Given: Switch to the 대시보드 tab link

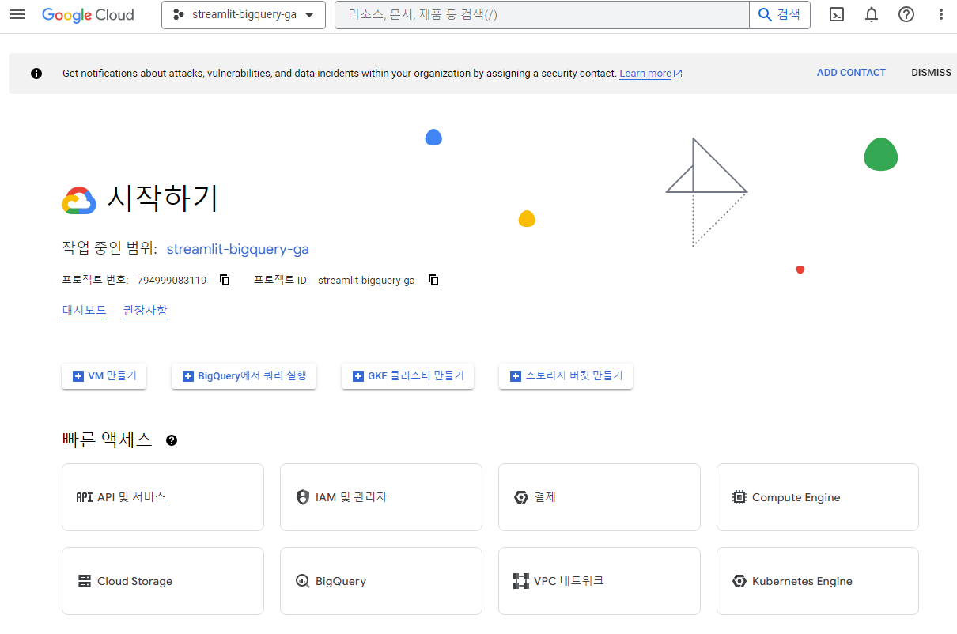Looking at the screenshot, I should (x=85, y=310).
